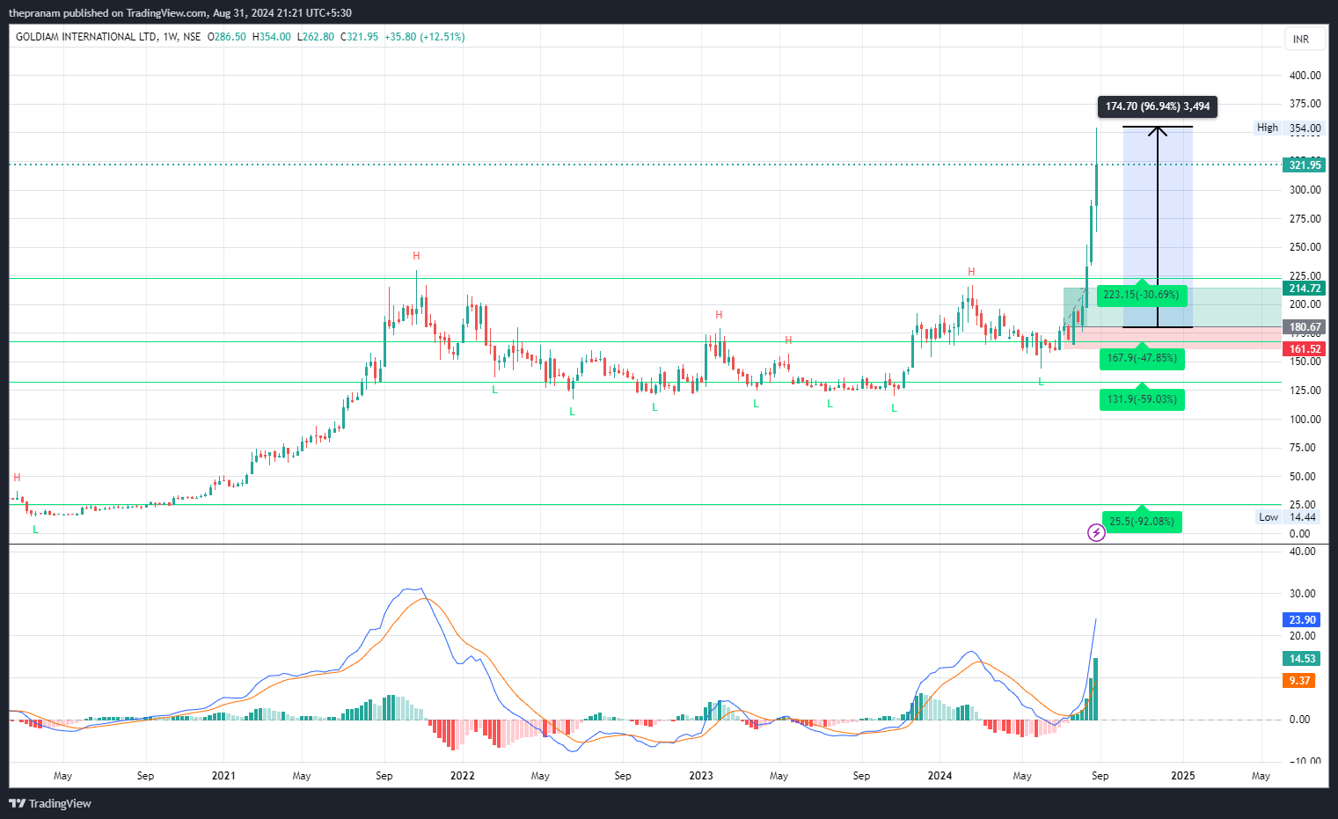Select the 25.5(-92.08%) level label
Image resolution: width=1338 pixels, height=819 pixels.
click(x=1142, y=522)
